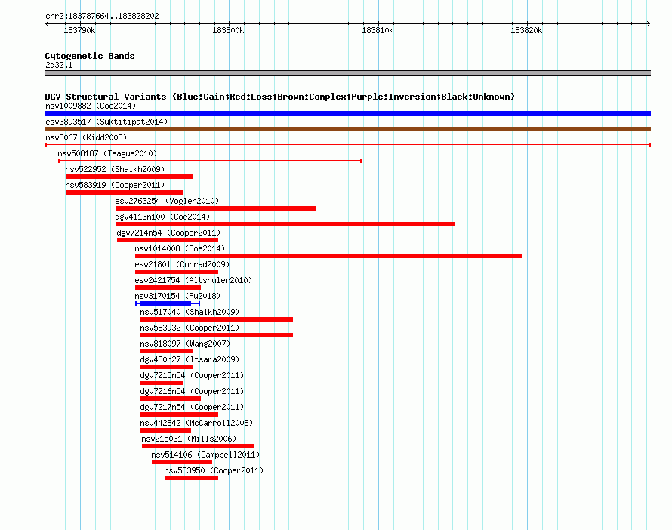Click the dgv7216n54 (Cooper2011) label
The height and width of the screenshot is (530, 672).
pyautogui.click(x=192, y=391)
